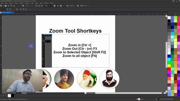Click the red-cap white-beard portrait circle

(87, 79)
